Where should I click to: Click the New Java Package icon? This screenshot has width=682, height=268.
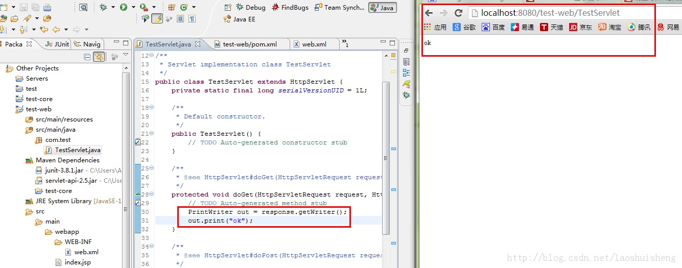pyautogui.click(x=172, y=7)
